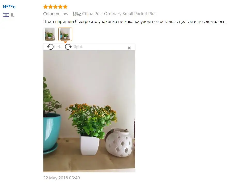Open reviewer N***o profile name
The height and width of the screenshot is (183, 248).
(x=9, y=7)
